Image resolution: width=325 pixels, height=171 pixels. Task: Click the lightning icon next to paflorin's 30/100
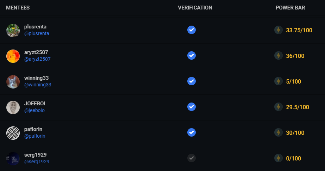click(279, 132)
